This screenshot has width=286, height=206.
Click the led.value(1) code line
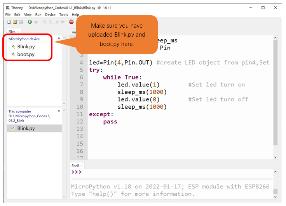tap(138, 85)
